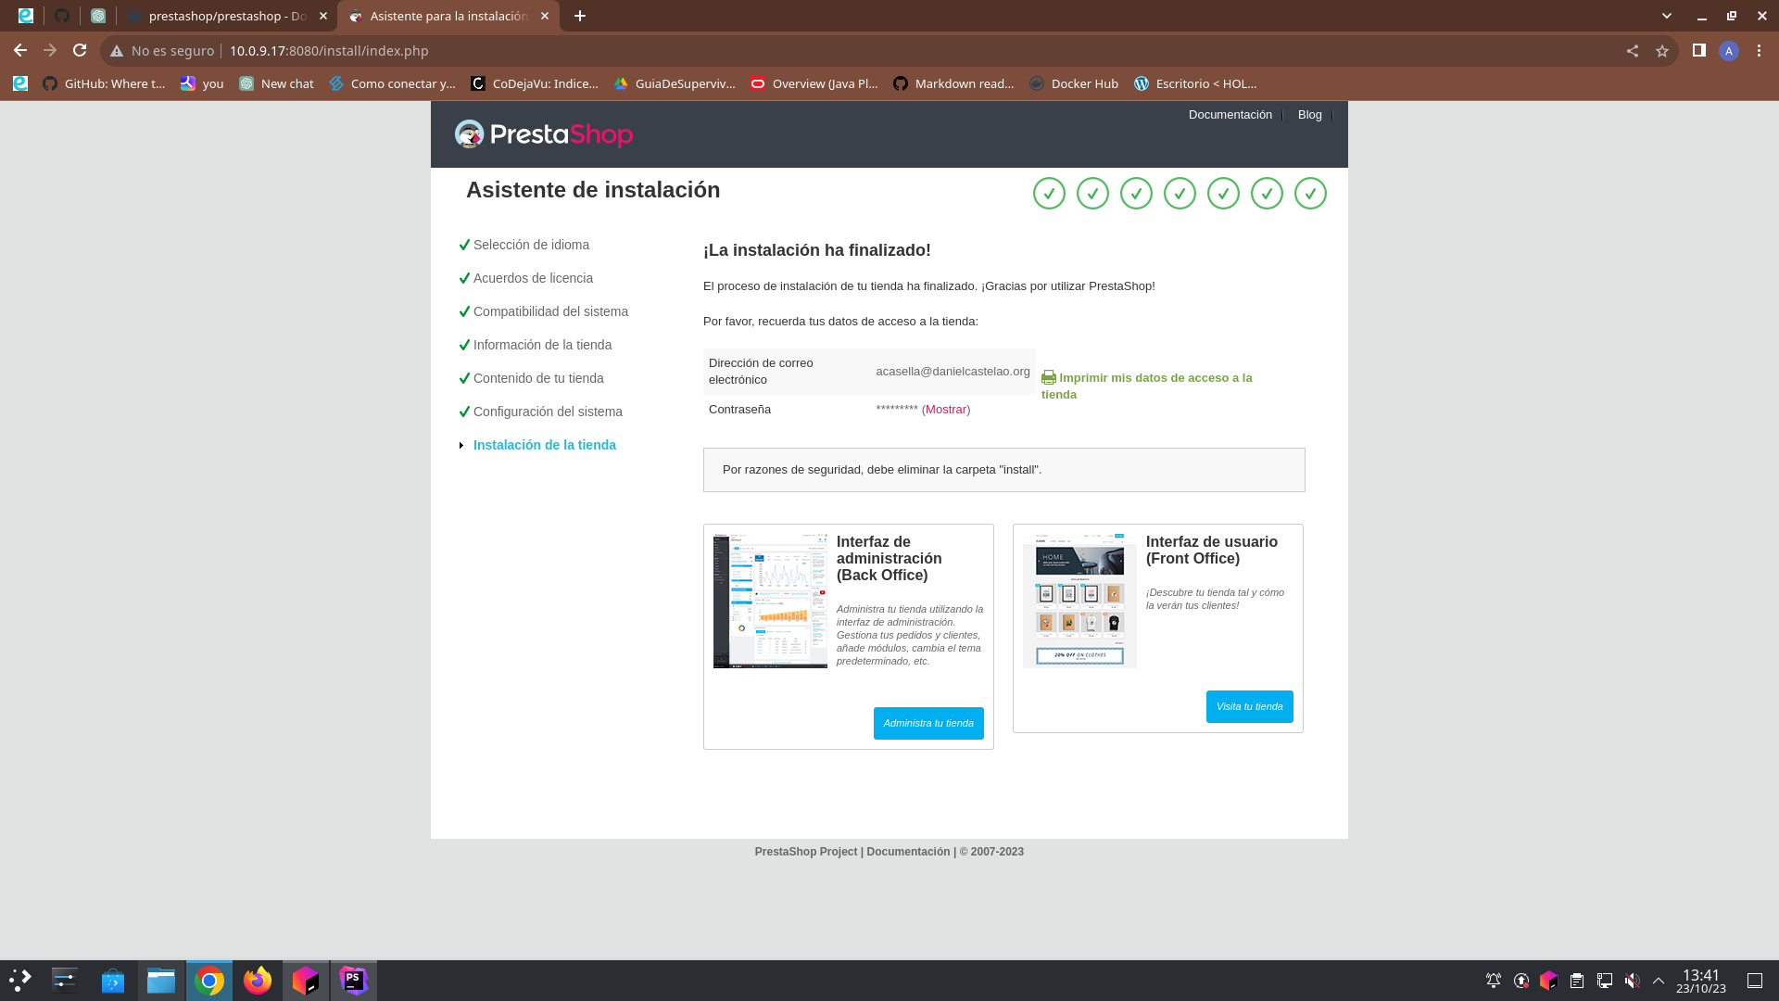Open footer 'Documentación' link
The image size is (1779, 1001).
908,852
